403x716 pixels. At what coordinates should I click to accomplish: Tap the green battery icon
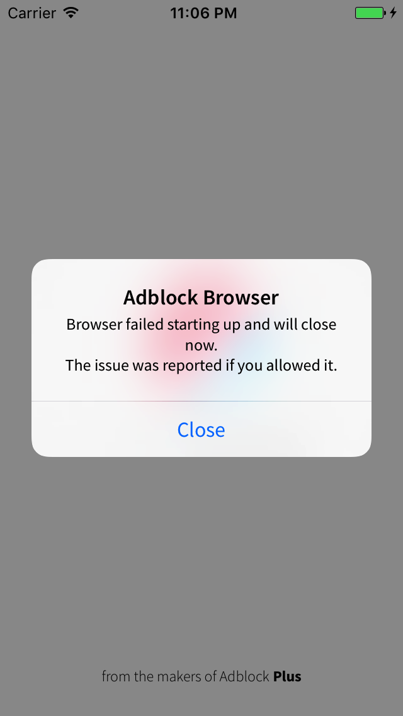370,13
